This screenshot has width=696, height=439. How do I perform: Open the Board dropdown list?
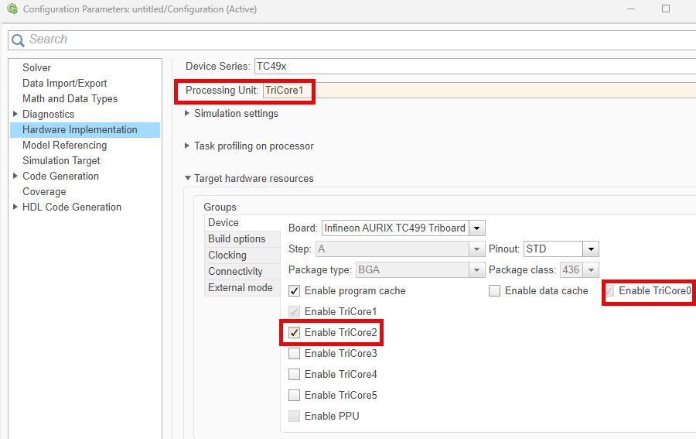point(477,228)
